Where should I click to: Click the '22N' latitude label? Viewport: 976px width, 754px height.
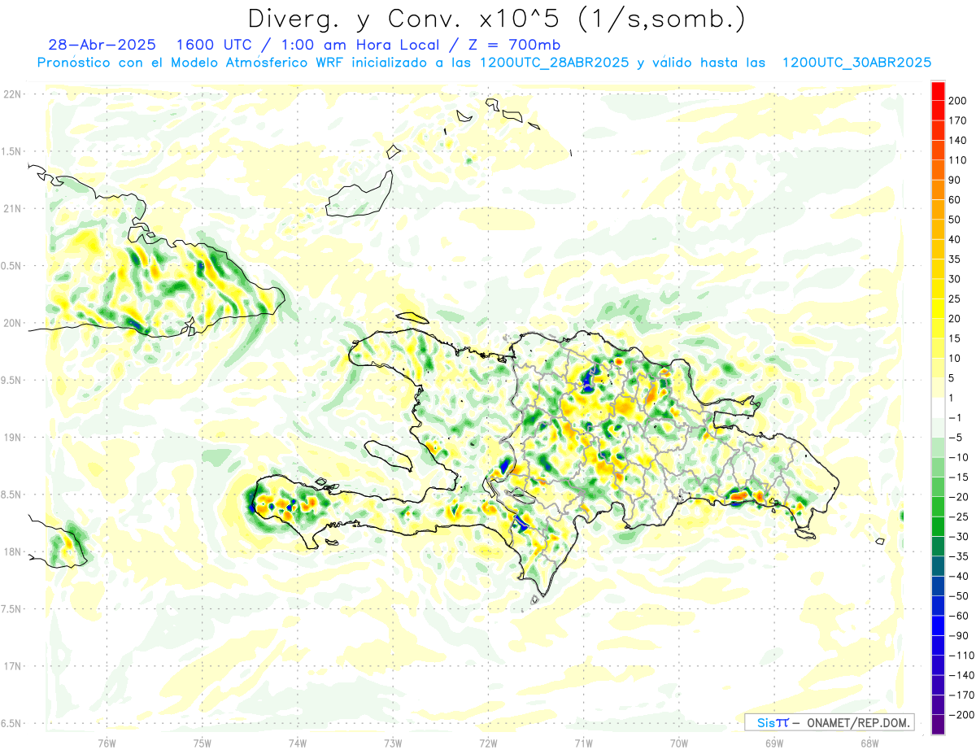pos(12,94)
